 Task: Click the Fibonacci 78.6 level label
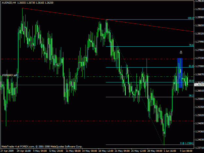pos(191,45)
